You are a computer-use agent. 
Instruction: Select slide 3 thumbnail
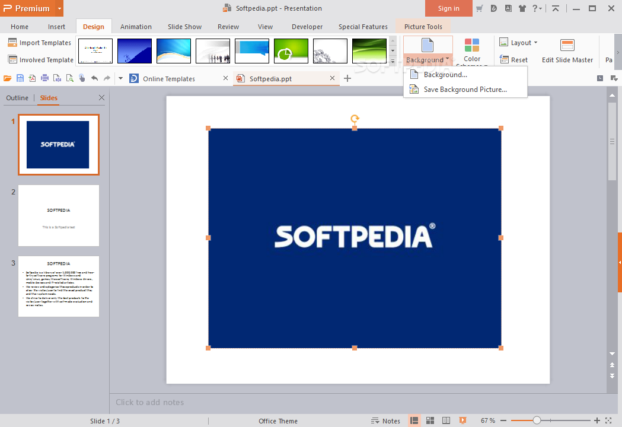tap(59, 286)
